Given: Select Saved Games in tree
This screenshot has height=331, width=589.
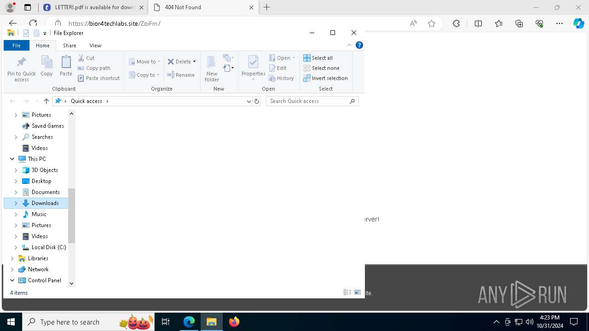Looking at the screenshot, I should [x=43, y=126].
